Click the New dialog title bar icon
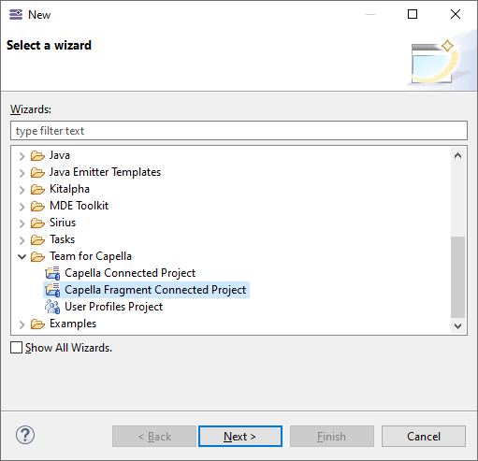 pyautogui.click(x=16, y=15)
